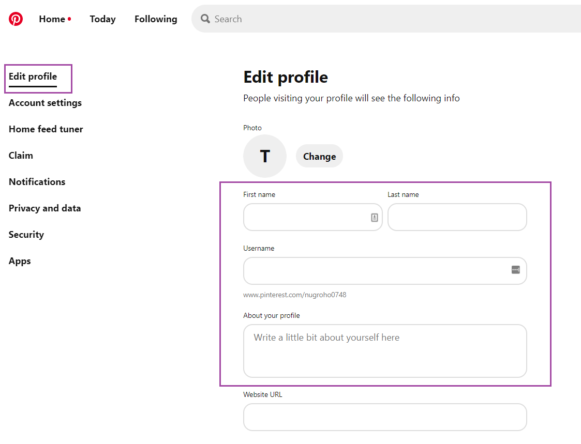Image resolution: width=581 pixels, height=444 pixels.
Task: Switch to the Following tab
Action: tap(156, 19)
